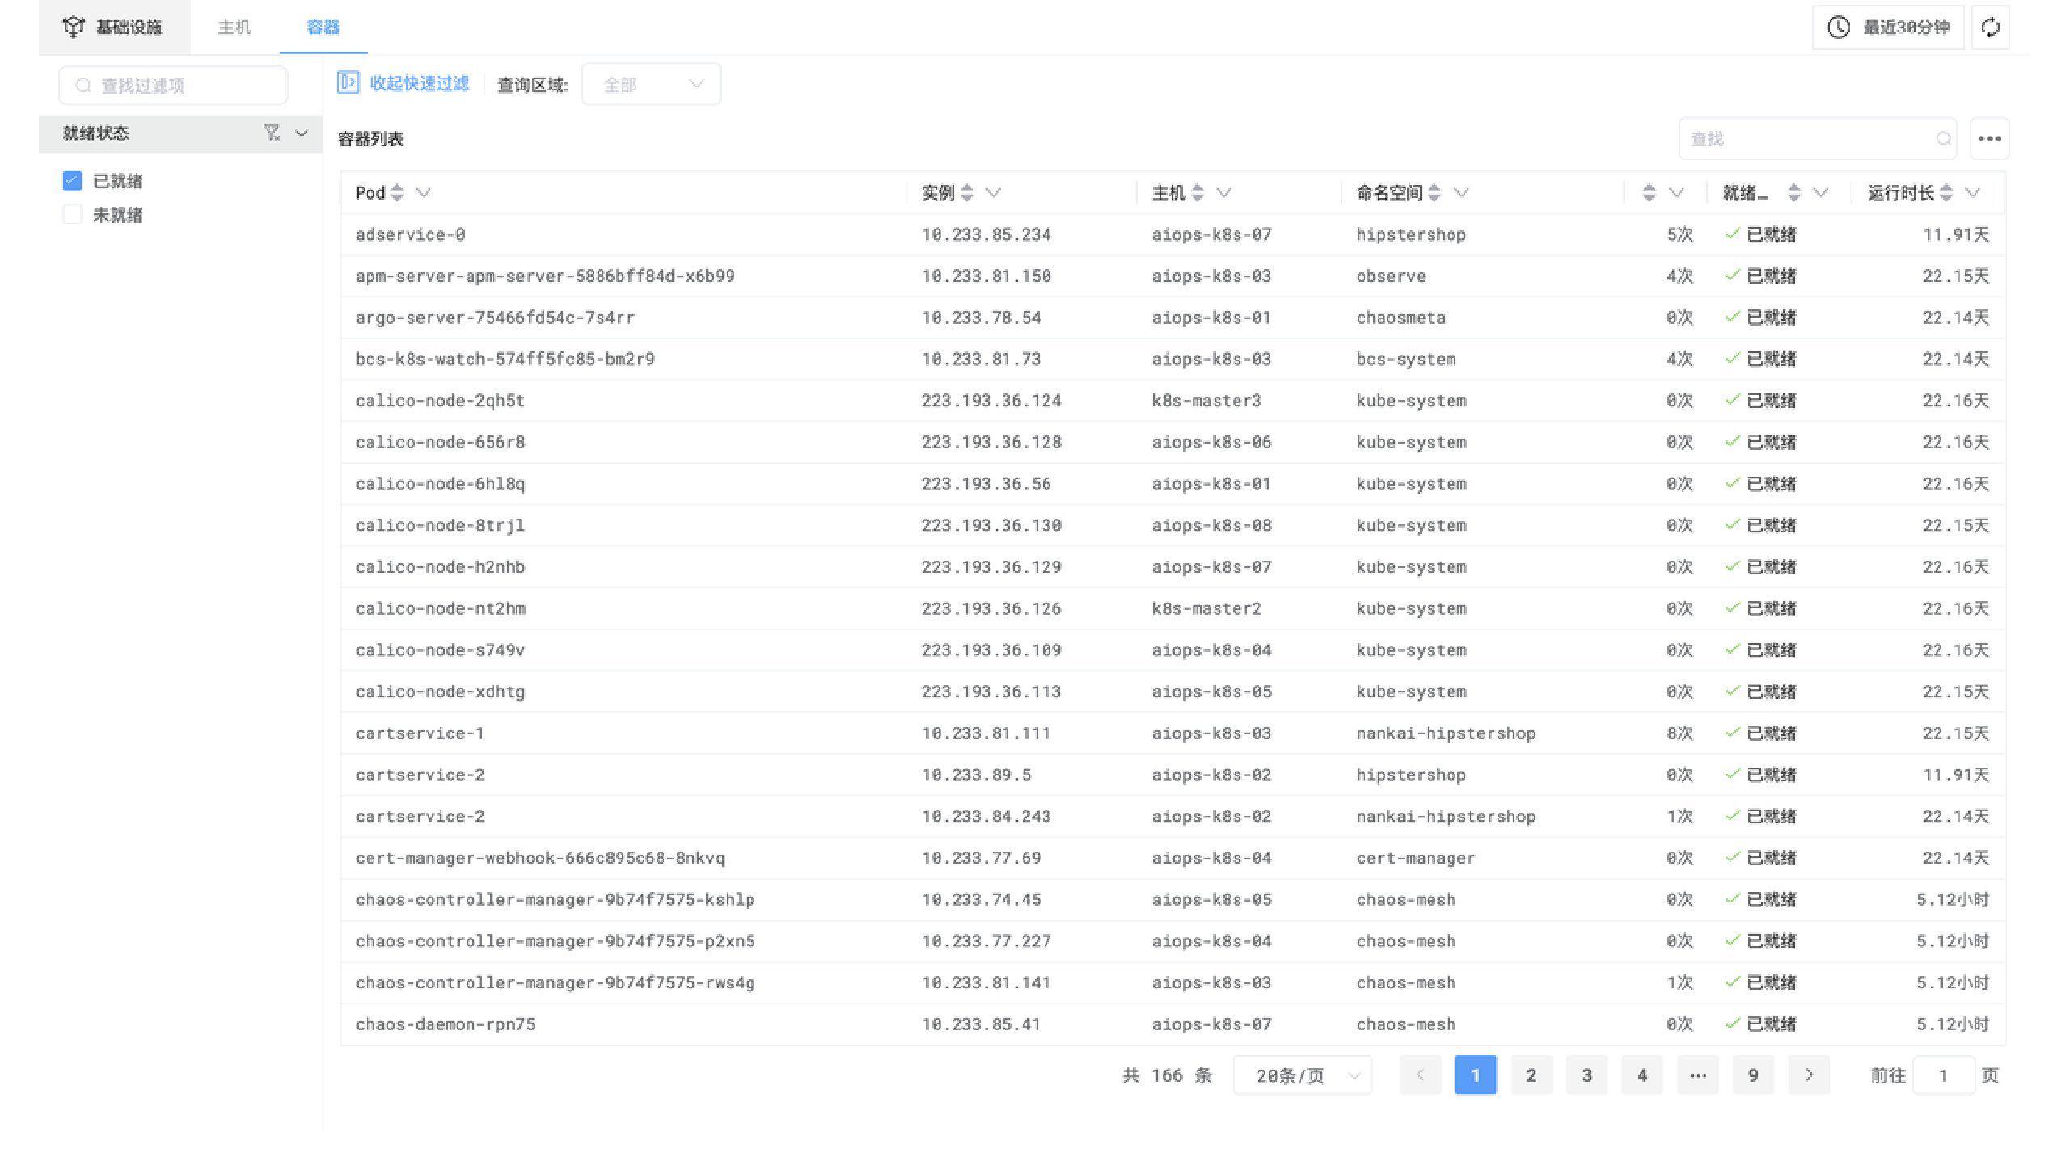Click the refresh icon at top right
This screenshot has width=2070, height=1157.
pos(1990,27)
